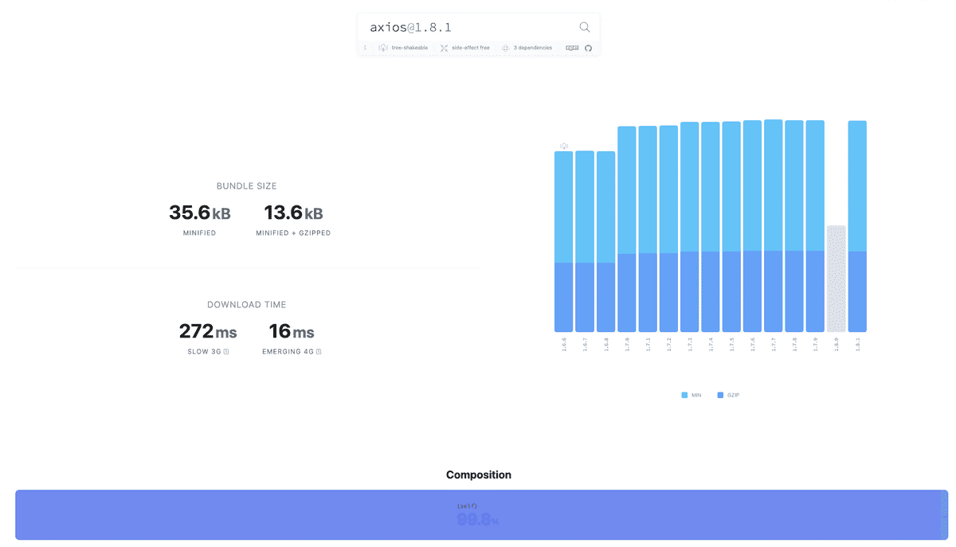Click the search magnifier icon
The image size is (956, 547).
585,27
